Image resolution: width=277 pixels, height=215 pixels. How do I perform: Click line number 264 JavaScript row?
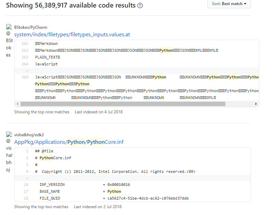[25, 64]
